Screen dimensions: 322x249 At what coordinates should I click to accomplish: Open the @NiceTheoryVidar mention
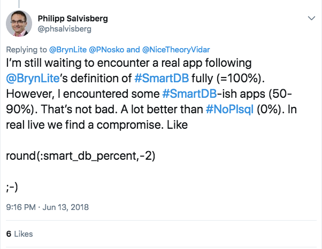[176, 50]
